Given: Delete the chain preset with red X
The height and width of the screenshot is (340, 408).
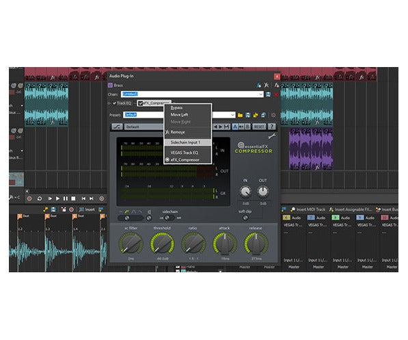Looking at the screenshot, I should (276, 94).
